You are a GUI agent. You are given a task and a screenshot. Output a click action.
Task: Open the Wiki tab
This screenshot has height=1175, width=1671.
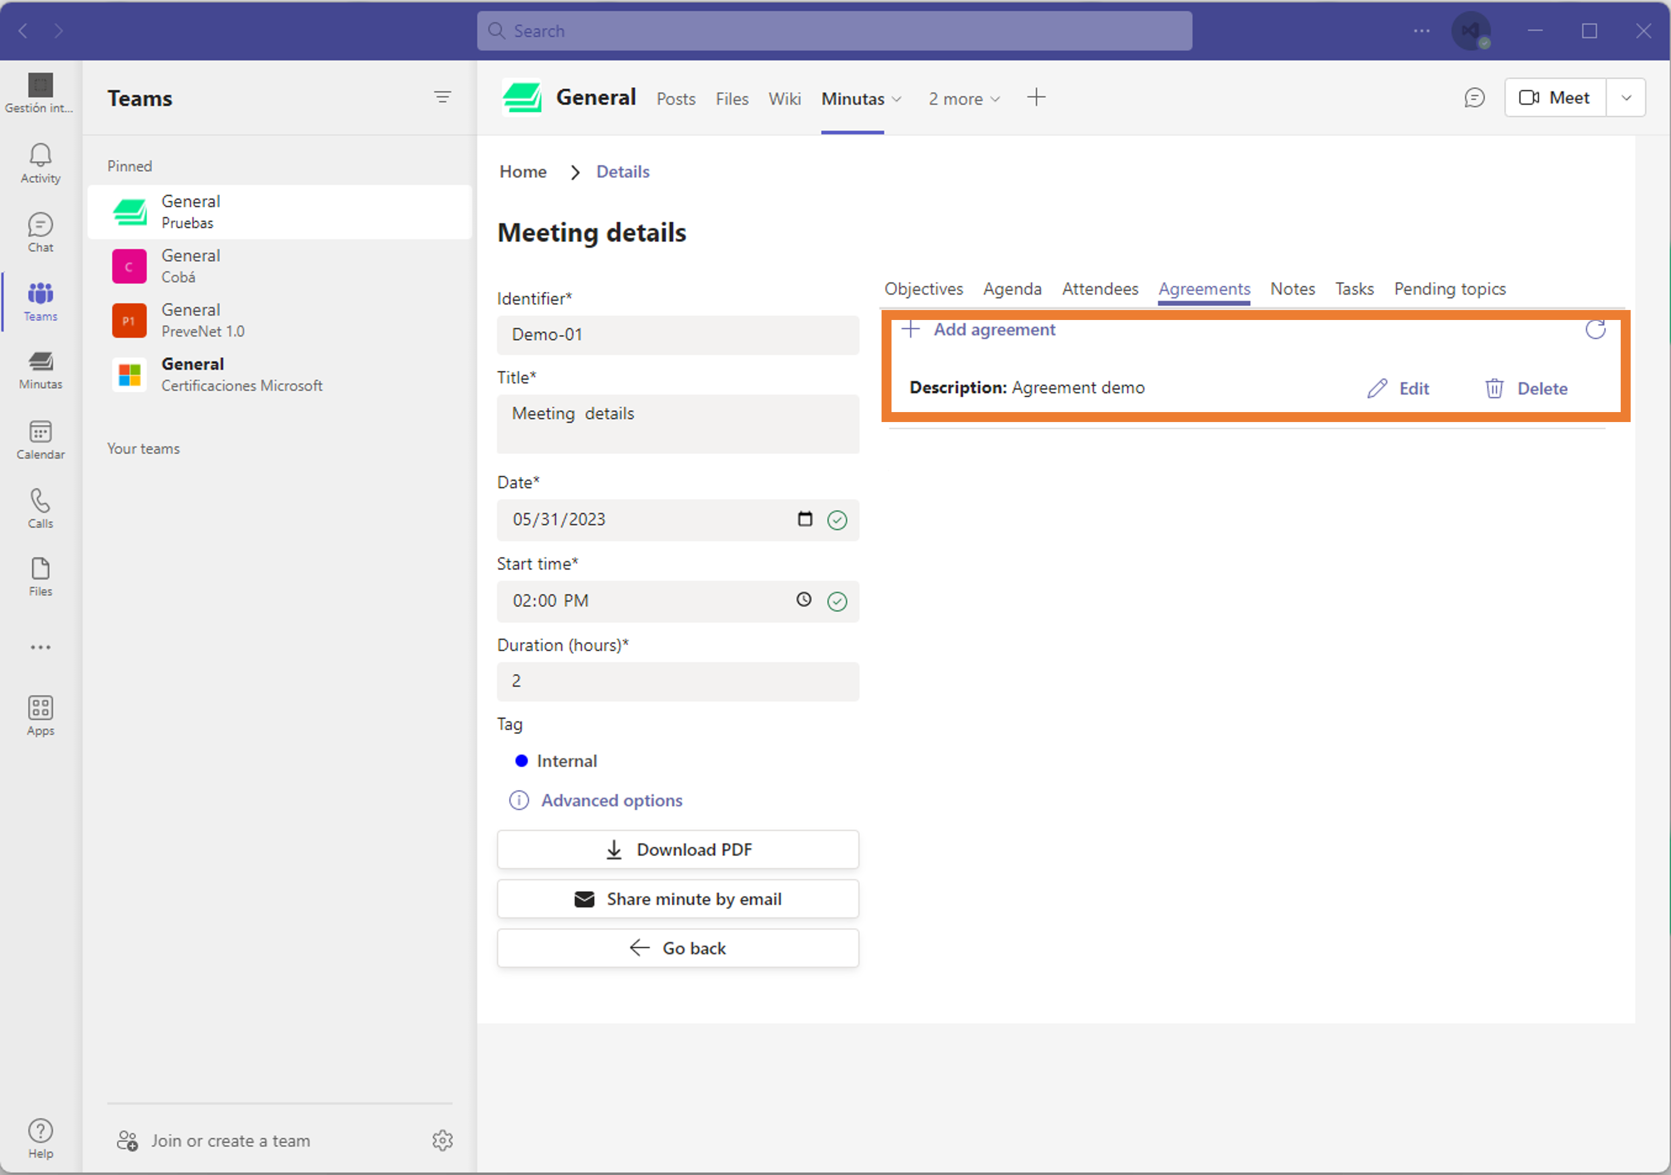click(785, 99)
